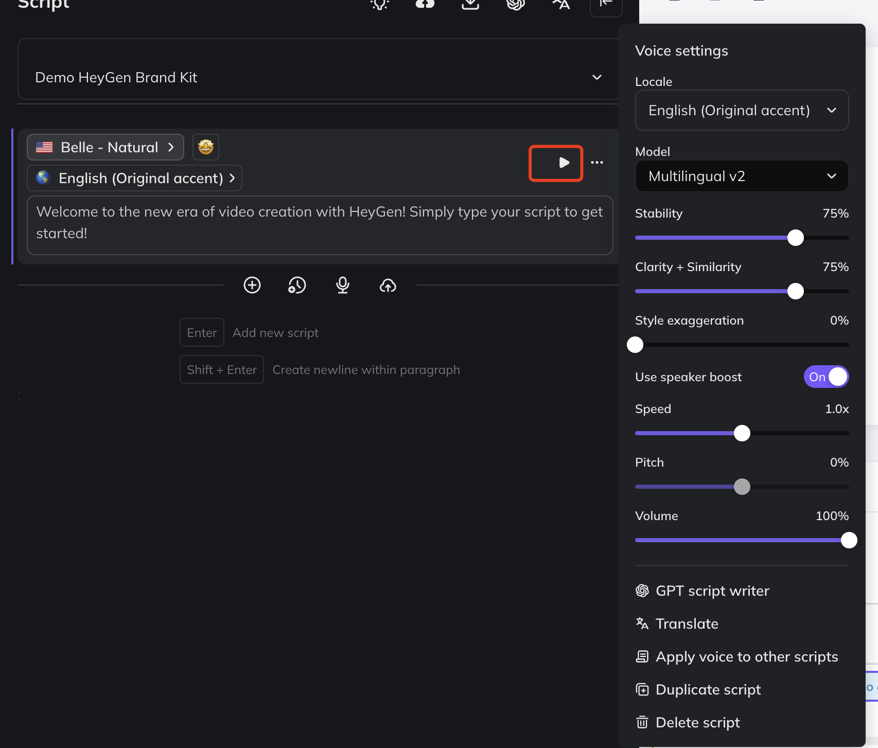878x748 pixels.
Task: Open English (Original accent) script chip
Action: pos(134,178)
